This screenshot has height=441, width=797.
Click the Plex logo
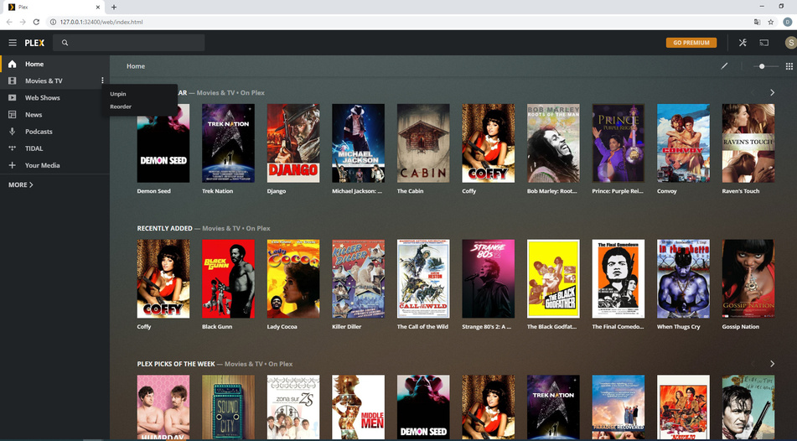34,44
